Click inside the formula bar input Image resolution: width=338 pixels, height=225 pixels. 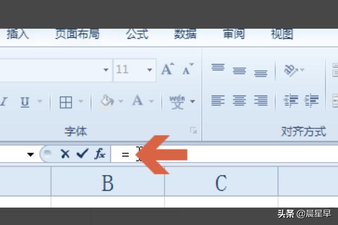[224, 154]
